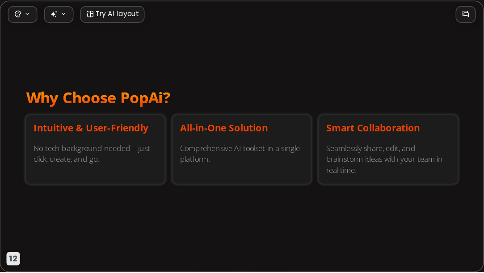Select the 'All-in-One Solution' heading

224,128
